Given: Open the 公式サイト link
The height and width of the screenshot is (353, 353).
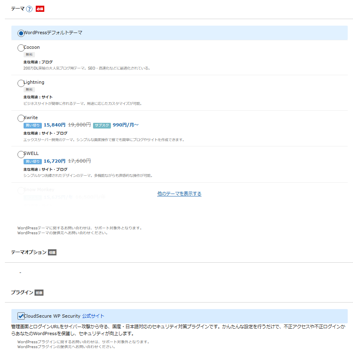Looking at the screenshot, I should coord(93,316).
